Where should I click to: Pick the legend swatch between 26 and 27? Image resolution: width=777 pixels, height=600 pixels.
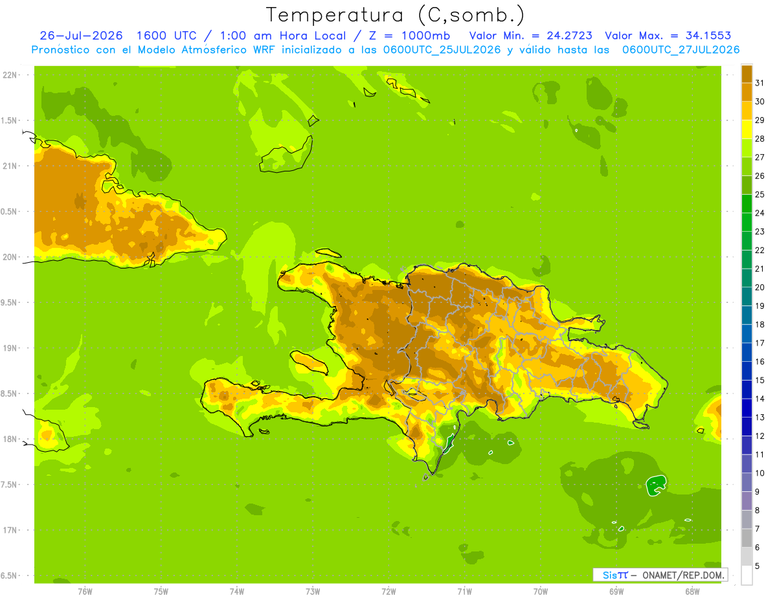[747, 166]
